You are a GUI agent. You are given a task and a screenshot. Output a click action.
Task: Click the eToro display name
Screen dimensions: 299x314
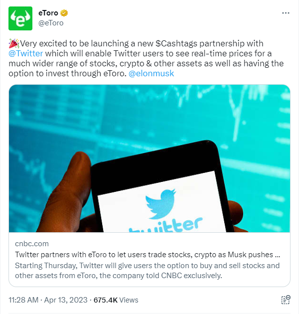(48, 13)
